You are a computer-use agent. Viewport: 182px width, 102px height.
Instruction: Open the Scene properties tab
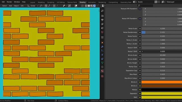102,28
